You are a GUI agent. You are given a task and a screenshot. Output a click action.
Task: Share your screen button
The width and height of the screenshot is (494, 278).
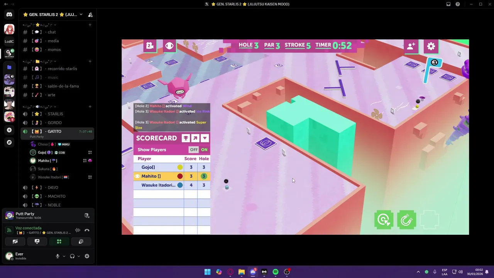37,241
